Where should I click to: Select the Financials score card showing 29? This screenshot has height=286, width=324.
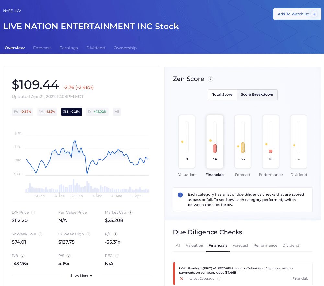click(x=215, y=142)
